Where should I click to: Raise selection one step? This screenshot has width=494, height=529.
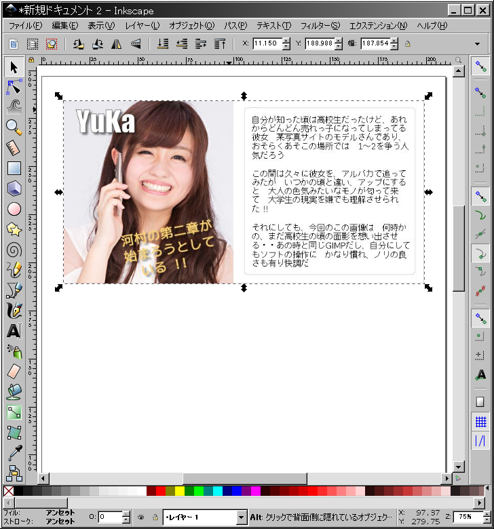[201, 44]
